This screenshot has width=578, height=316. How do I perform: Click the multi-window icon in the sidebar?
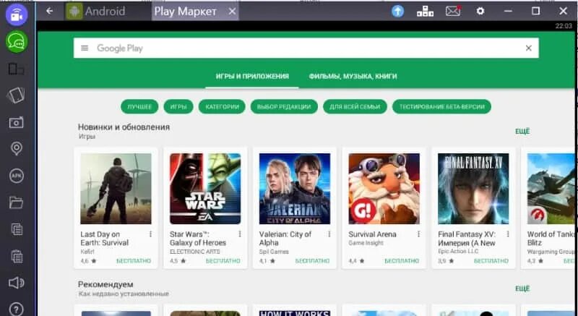coord(16,69)
